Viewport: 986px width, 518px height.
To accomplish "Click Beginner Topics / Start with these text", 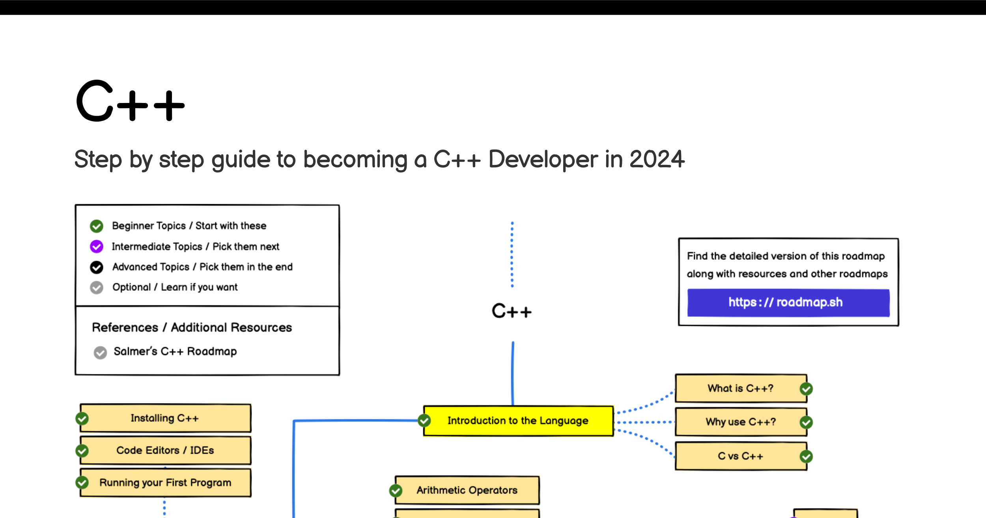I will coord(189,226).
